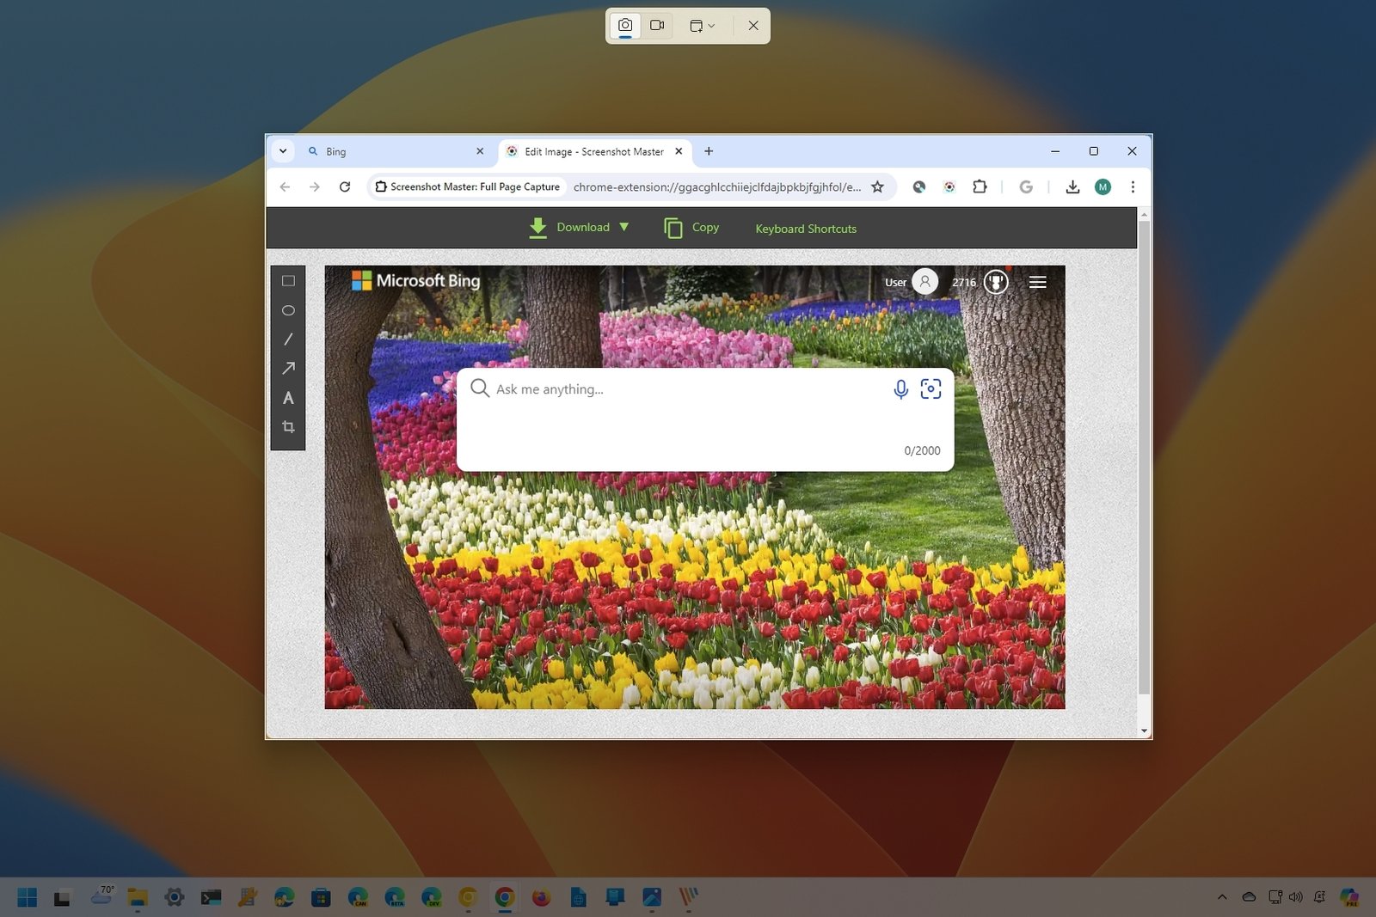Select the Line drawing tool
1376x917 pixels.
point(288,339)
